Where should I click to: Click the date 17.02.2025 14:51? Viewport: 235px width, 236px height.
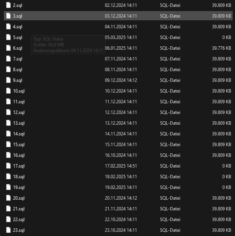pos(121,166)
